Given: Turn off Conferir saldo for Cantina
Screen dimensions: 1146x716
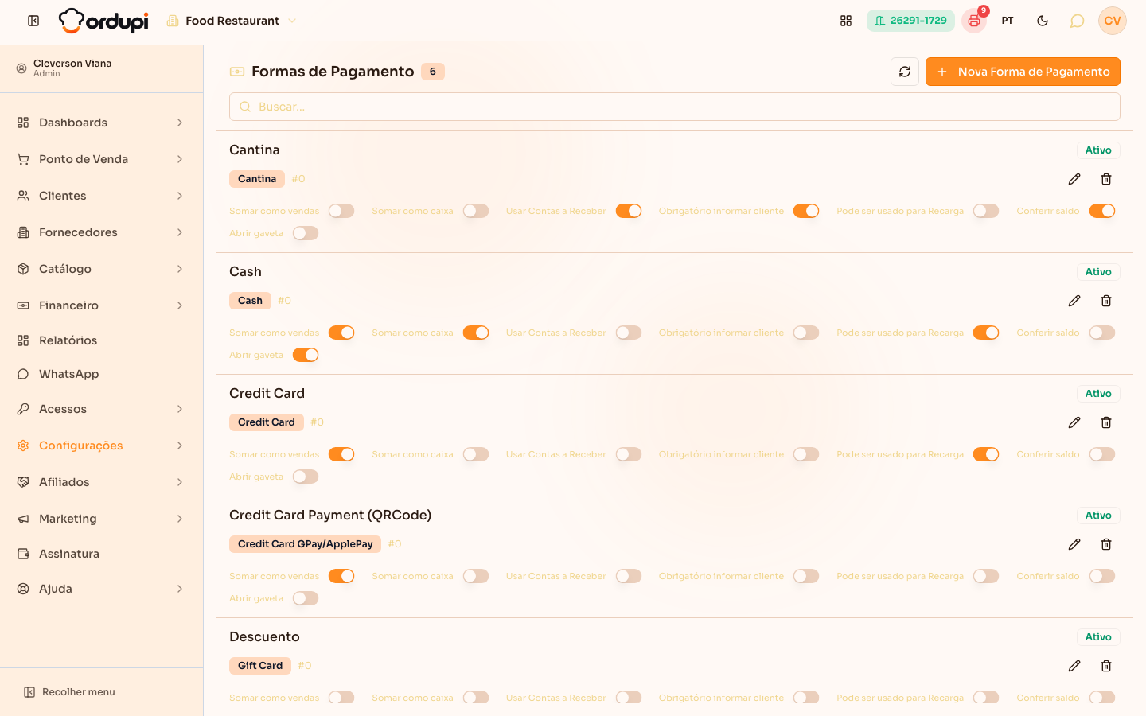Looking at the screenshot, I should coord(1102,211).
